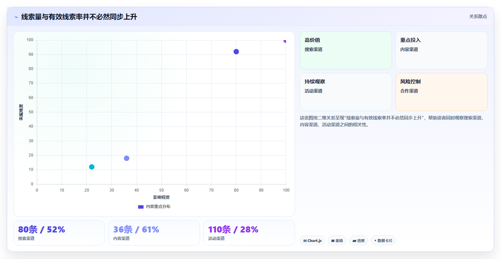This screenshot has width=501, height=259.
Task: Select the teal data point on the scatter chart
Action: click(92, 167)
